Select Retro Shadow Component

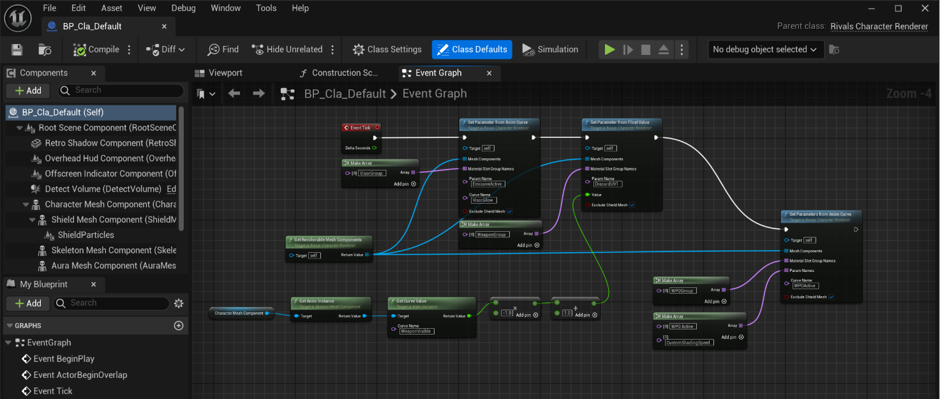103,143
